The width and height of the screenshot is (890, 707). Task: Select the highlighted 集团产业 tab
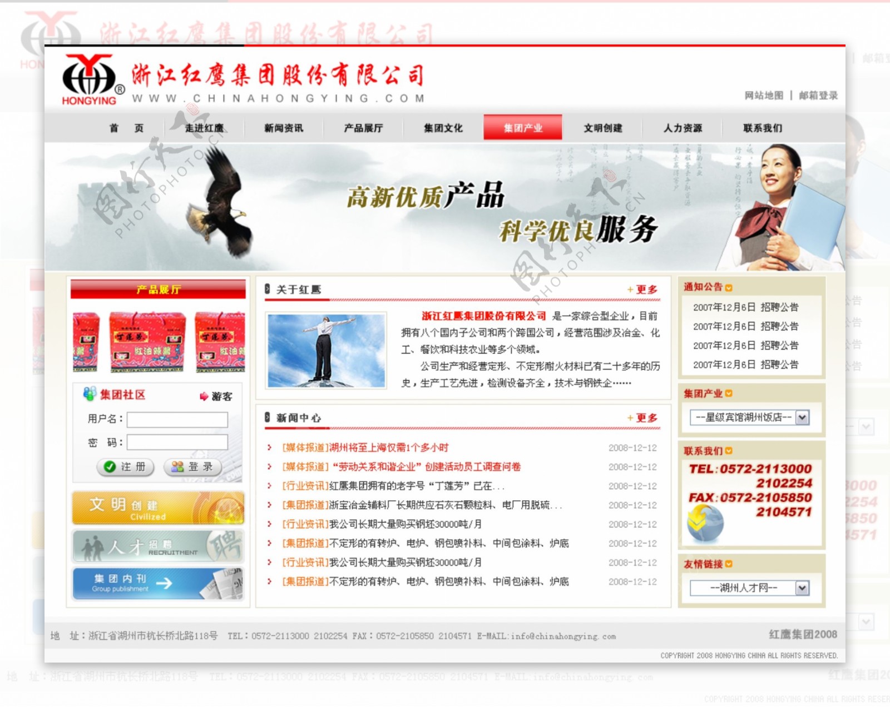pyautogui.click(x=523, y=127)
